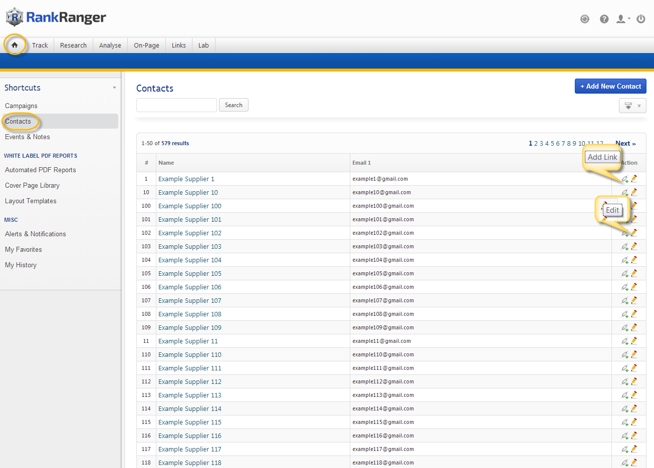This screenshot has height=468, width=654.
Task: Open the help question mark icon
Action: pos(604,19)
